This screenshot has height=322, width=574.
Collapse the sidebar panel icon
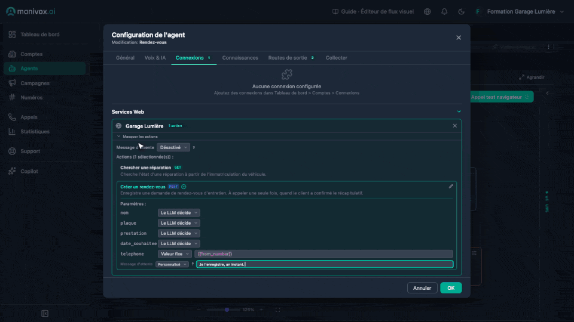(x=45, y=314)
